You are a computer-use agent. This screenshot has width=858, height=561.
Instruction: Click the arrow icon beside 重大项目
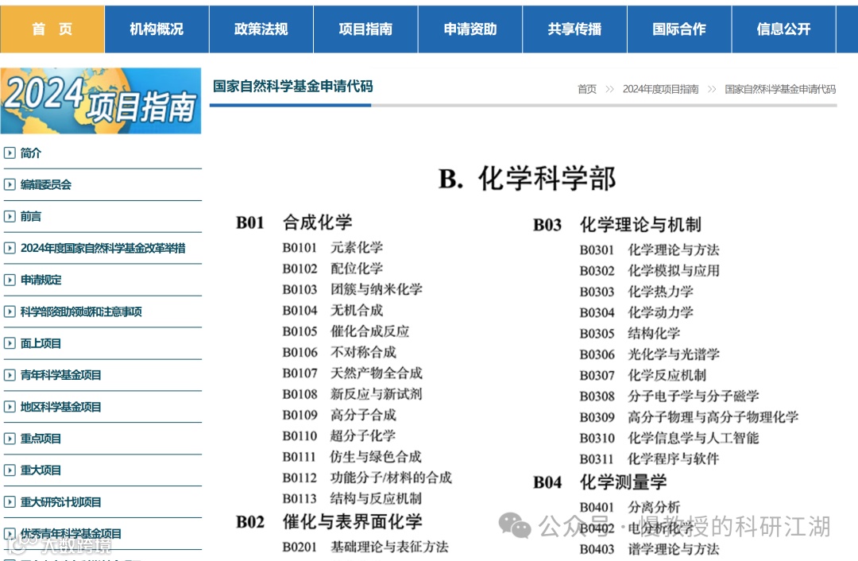[10, 470]
